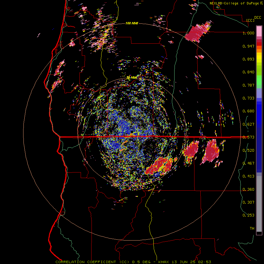
Task: Pick the light pink swatch atop the color bar
Action: click(259, 31)
